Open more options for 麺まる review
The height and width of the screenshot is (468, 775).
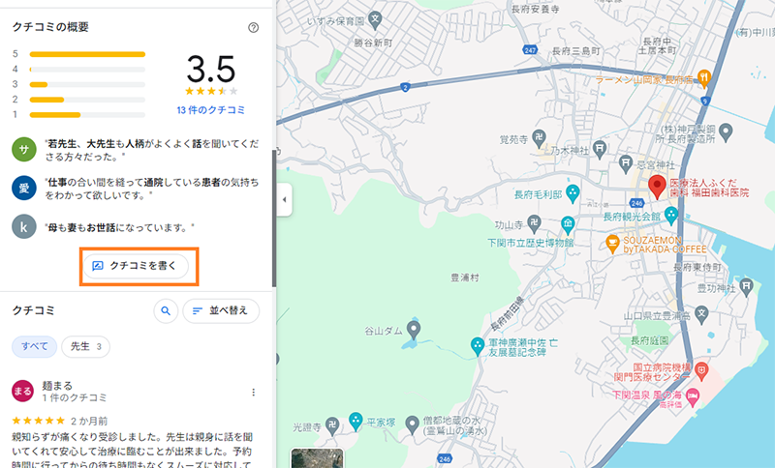pos(254,392)
